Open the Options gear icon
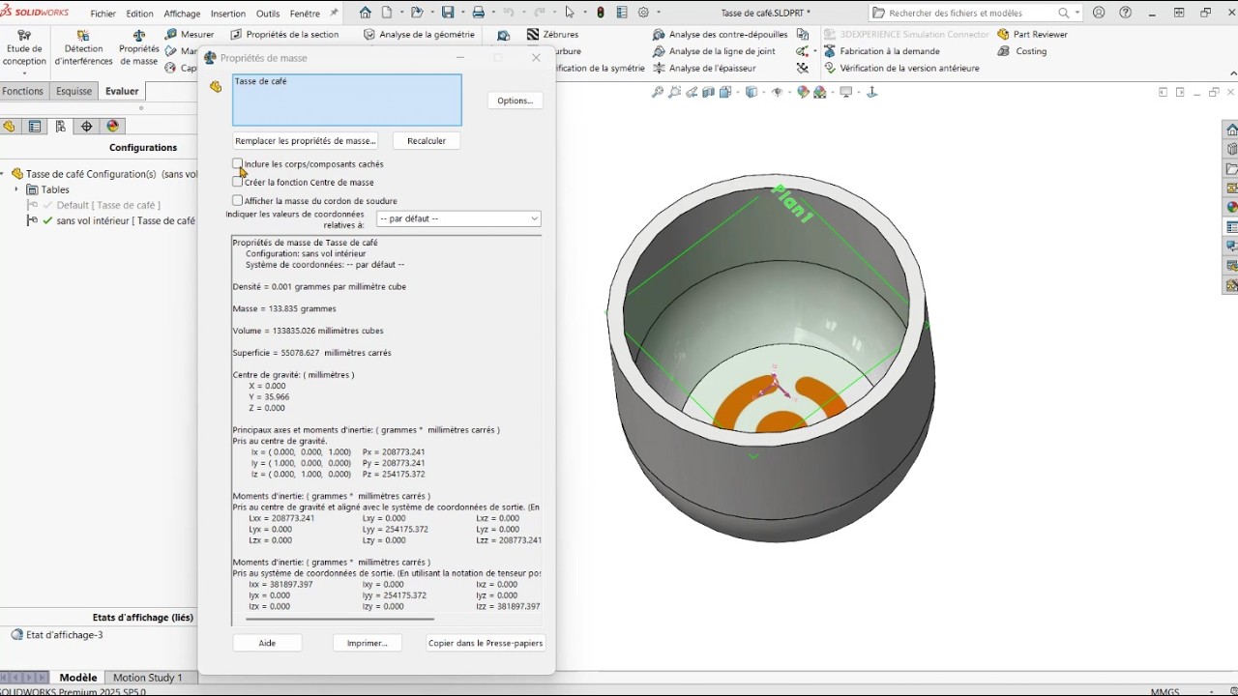The image size is (1238, 696). [x=644, y=13]
